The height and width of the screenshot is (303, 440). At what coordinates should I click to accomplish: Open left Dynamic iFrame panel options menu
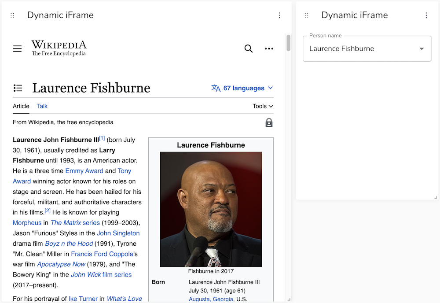(279, 15)
